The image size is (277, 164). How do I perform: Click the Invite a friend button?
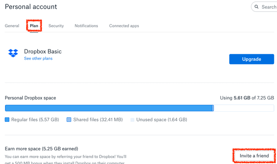point(254,156)
